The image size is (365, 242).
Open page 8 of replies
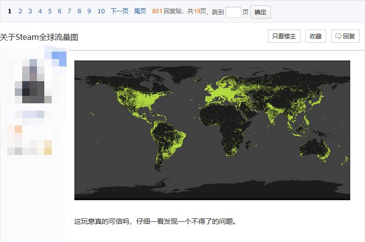click(x=79, y=11)
